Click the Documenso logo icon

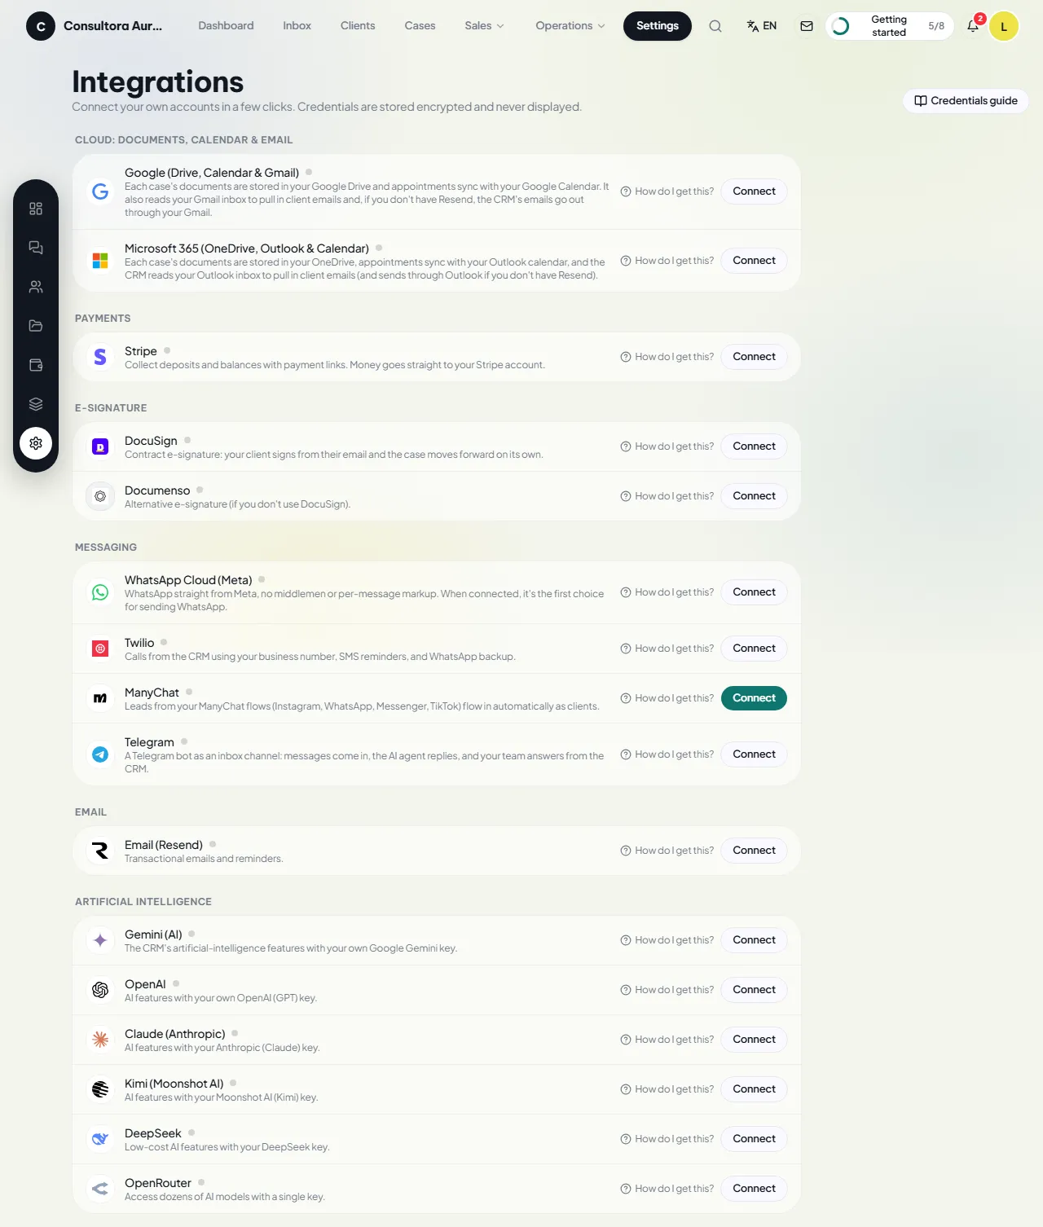point(100,496)
